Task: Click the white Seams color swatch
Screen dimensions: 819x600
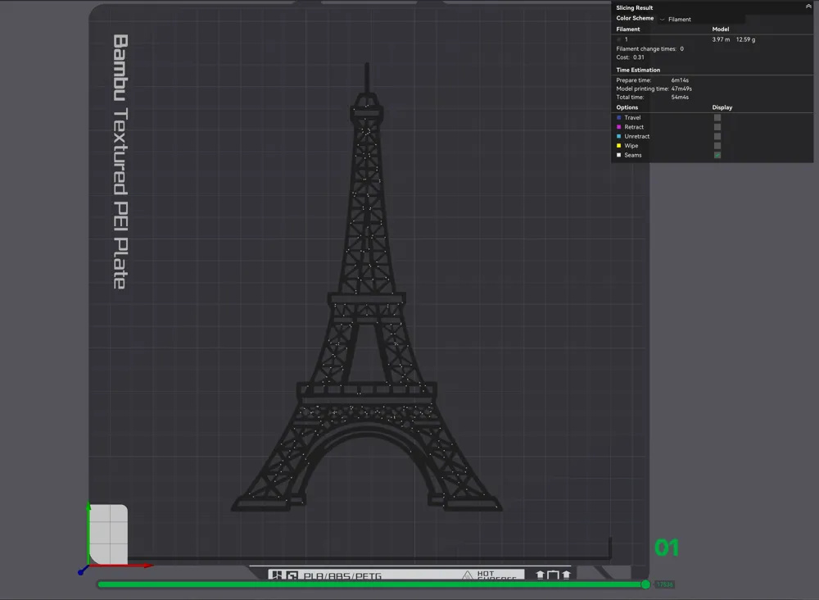Action: pyautogui.click(x=619, y=155)
